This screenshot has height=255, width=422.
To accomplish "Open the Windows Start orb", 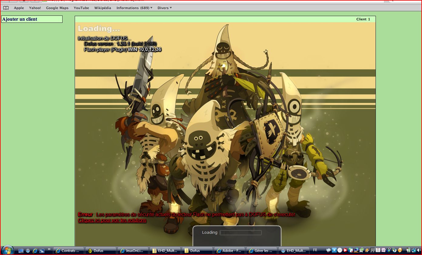I will tap(8, 250).
